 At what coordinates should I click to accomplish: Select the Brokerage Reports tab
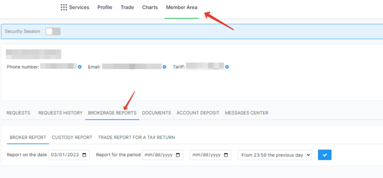coord(113,113)
